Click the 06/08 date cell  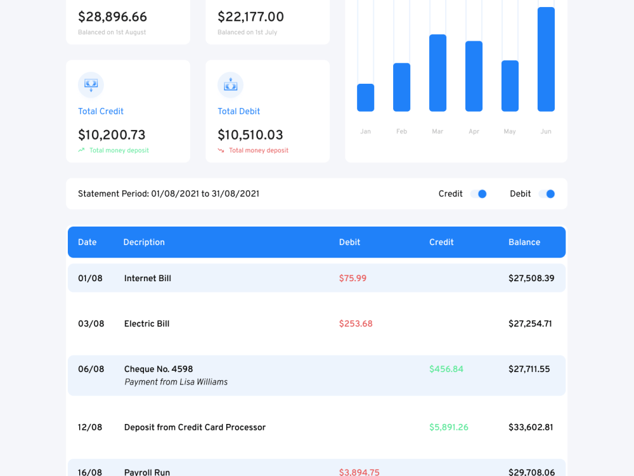coord(91,369)
